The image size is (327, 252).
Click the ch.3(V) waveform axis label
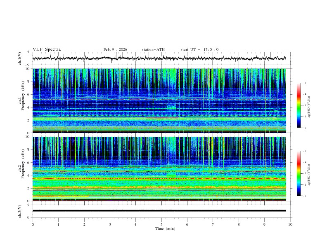point(20,210)
